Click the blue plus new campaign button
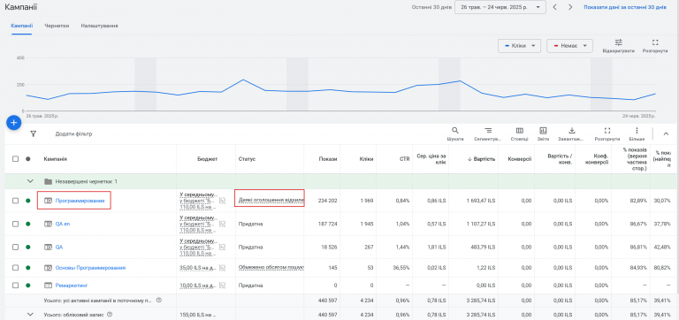This screenshot has width=679, height=320. coord(13,123)
